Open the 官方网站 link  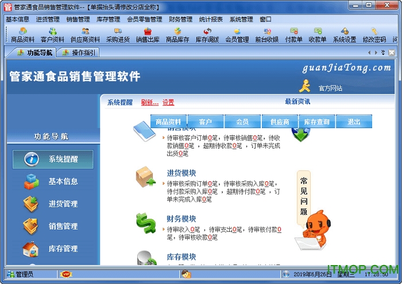coord(330,88)
